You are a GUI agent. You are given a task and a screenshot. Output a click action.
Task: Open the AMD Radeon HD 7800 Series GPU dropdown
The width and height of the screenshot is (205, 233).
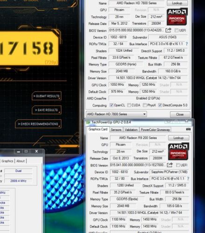(116, 114)
